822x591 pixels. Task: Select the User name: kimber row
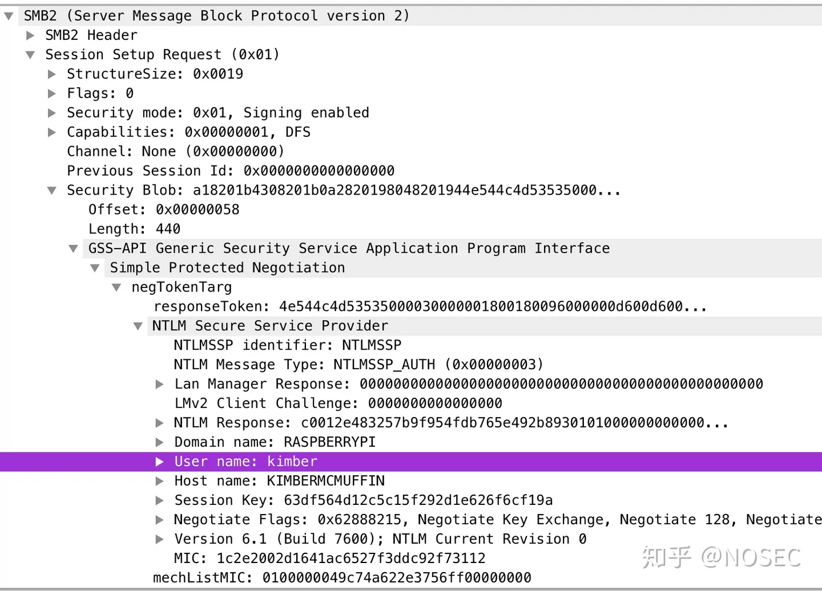point(411,462)
